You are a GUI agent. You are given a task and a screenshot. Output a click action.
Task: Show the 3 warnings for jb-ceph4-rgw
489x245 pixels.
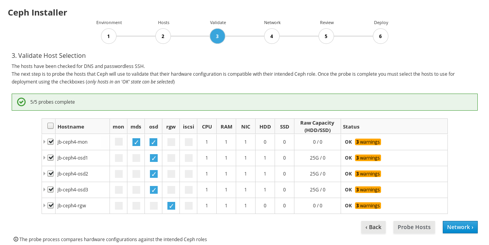pos(368,206)
